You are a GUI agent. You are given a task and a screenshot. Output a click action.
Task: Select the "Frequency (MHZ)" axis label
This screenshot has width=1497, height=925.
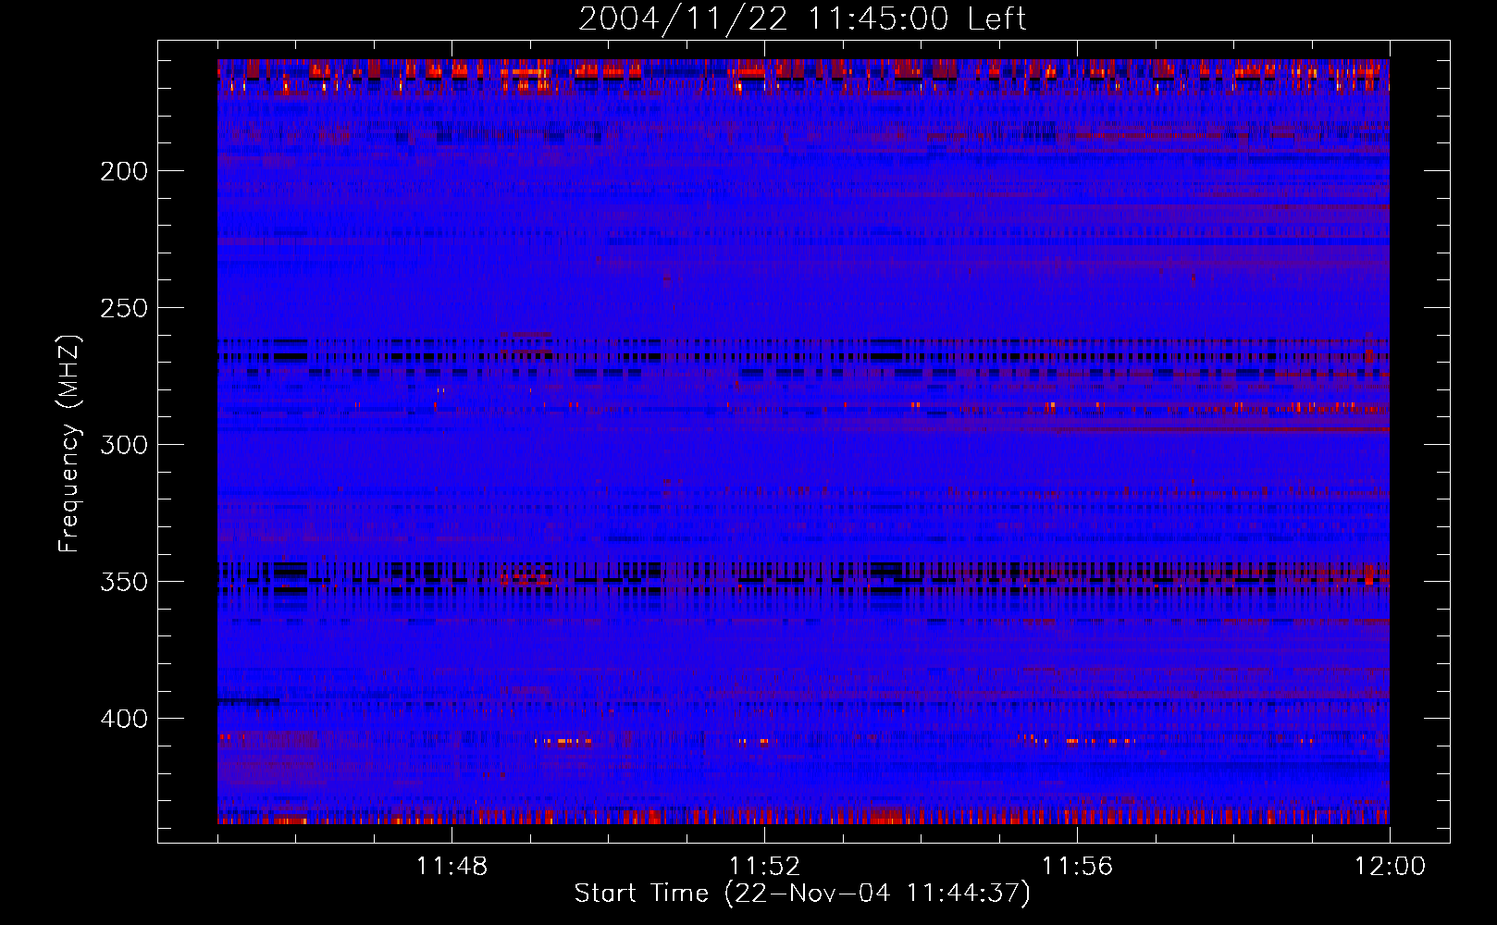click(69, 444)
